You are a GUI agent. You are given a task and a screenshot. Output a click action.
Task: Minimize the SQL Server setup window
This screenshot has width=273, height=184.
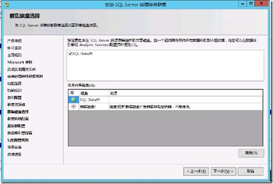point(243,3)
